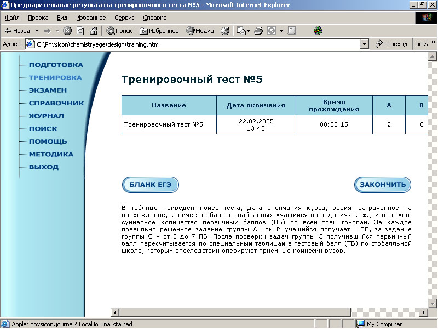438x329 pixels.
Task: Click the status bar page icon
Action: pos(5,324)
